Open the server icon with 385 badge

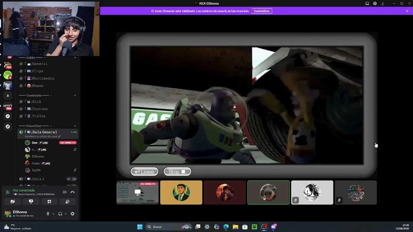tap(8, 106)
